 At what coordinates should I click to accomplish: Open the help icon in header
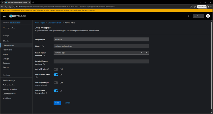pyautogui.click(x=189, y=16)
